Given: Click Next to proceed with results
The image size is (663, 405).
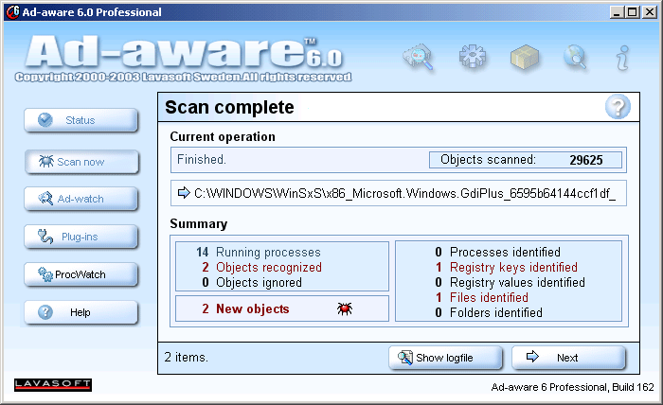Looking at the screenshot, I should (568, 358).
